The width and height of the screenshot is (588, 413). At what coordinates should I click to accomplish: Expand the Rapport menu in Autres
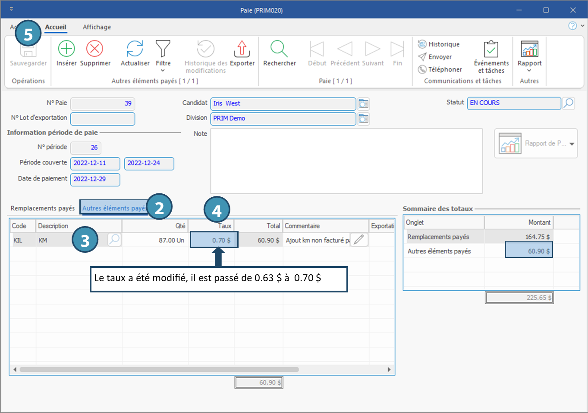coord(529,70)
